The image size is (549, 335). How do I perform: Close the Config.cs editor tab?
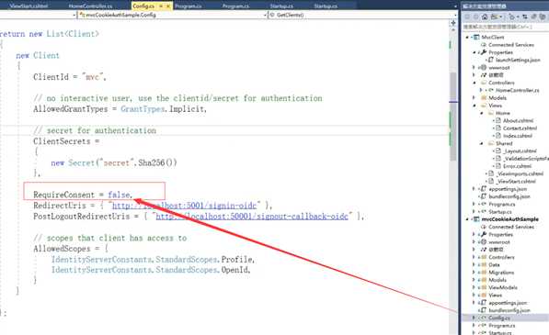point(168,6)
